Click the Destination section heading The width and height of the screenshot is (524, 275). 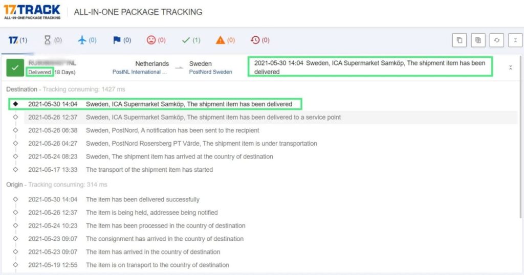point(21,89)
